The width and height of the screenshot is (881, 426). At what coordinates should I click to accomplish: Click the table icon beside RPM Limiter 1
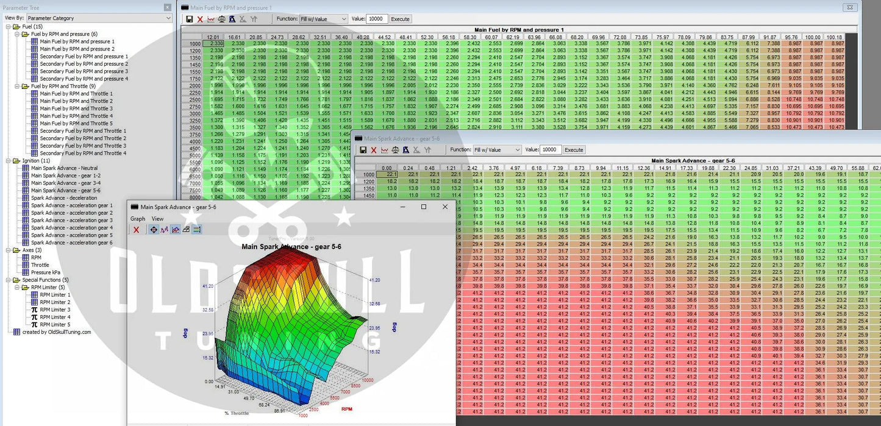[34, 295]
